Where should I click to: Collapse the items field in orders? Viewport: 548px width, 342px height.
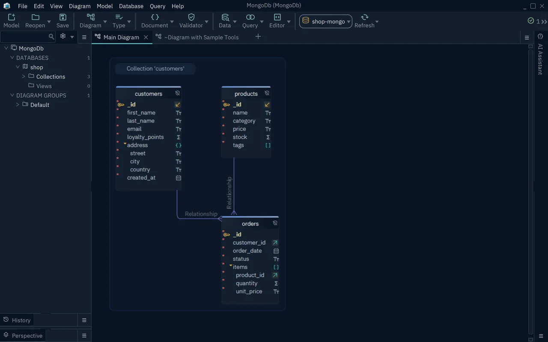(x=231, y=266)
